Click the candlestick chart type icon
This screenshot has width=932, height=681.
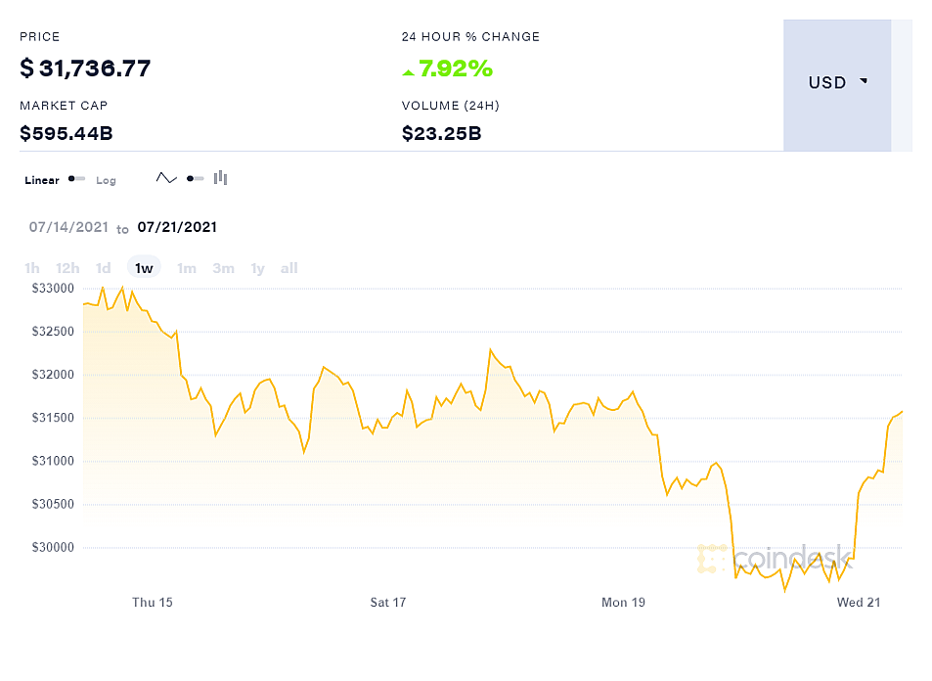point(221,178)
